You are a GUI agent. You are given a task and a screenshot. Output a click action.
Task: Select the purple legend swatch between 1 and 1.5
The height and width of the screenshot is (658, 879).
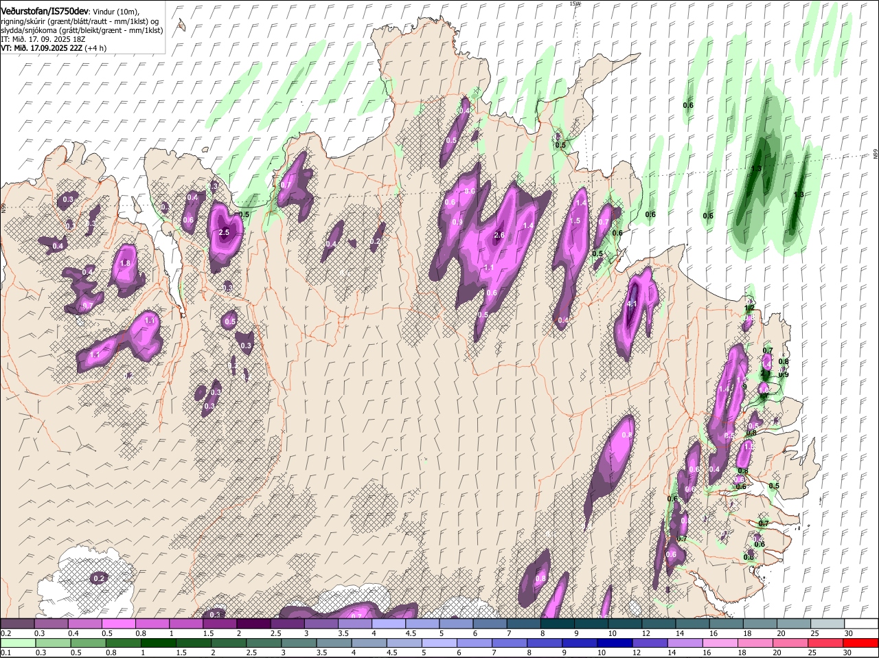tap(185, 624)
